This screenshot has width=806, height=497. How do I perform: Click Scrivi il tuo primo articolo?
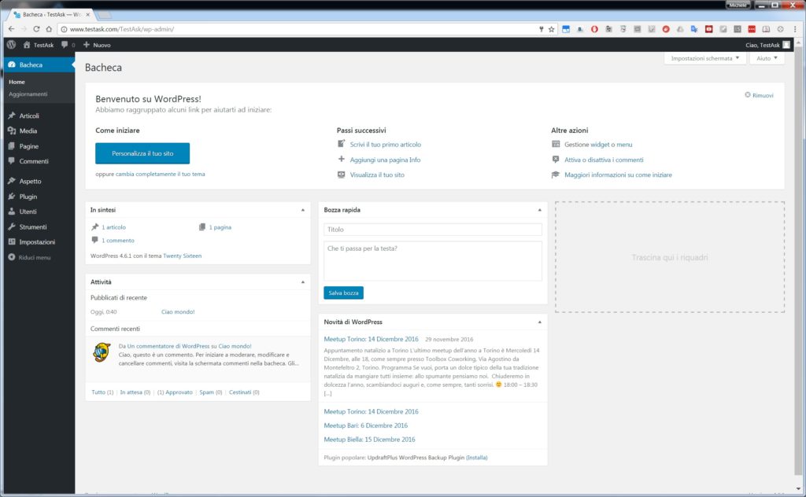386,144
